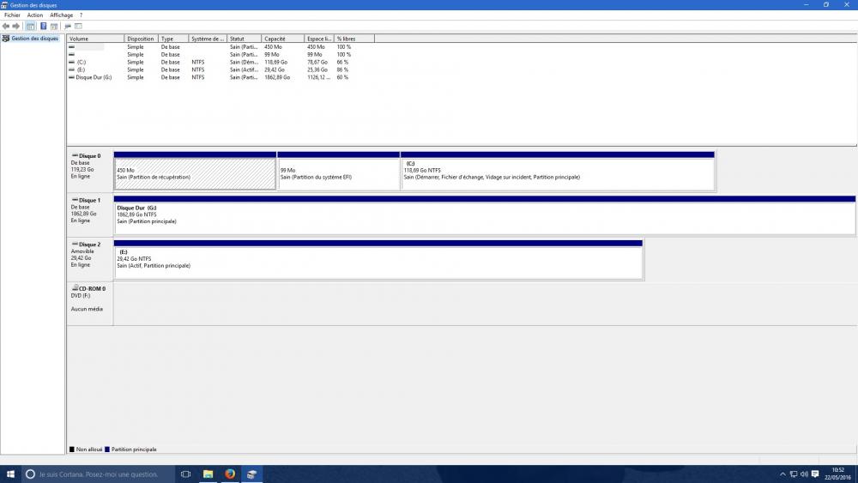Click the volume speaker tray icon
This screenshot has height=483, width=858.
point(804,474)
